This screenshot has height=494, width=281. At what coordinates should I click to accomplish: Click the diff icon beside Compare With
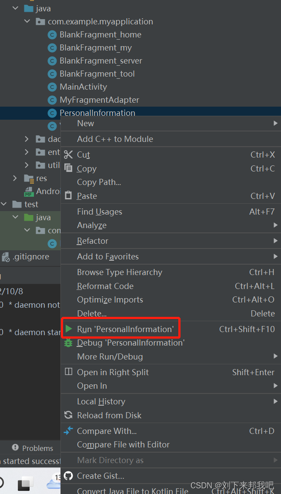[68, 431]
